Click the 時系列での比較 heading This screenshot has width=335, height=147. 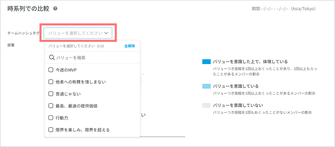(x=28, y=9)
